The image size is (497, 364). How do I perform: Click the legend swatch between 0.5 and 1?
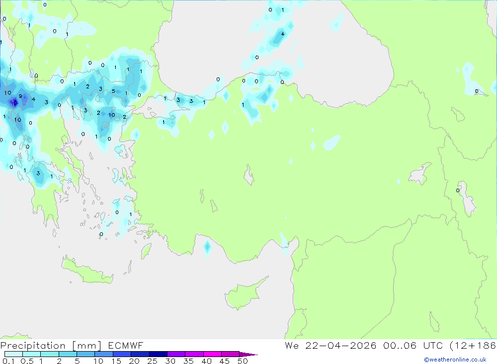(31, 354)
